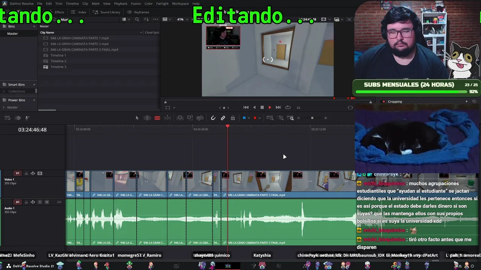Open media pool sort options

point(147,19)
